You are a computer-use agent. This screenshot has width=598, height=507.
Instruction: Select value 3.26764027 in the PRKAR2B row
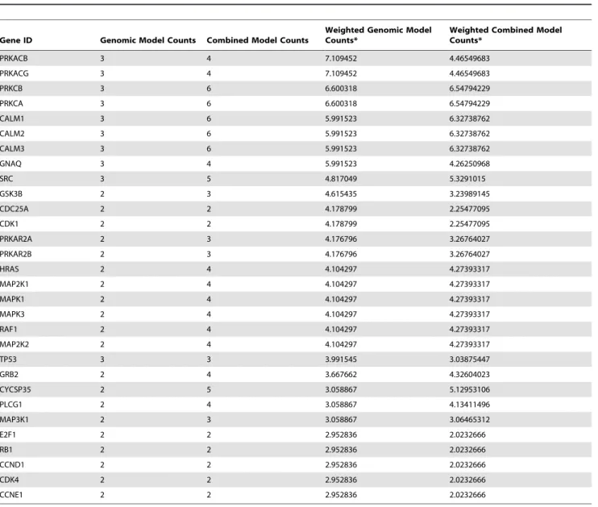click(470, 254)
